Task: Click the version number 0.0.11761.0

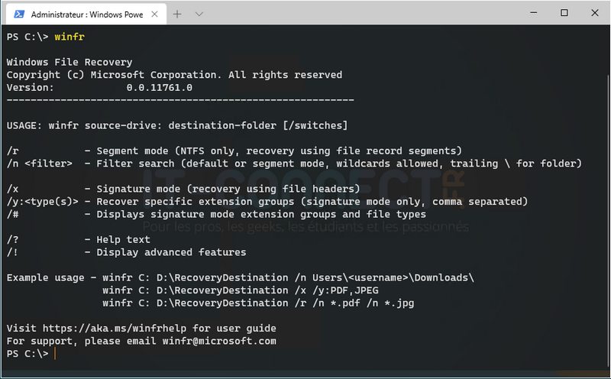Action: (x=159, y=87)
